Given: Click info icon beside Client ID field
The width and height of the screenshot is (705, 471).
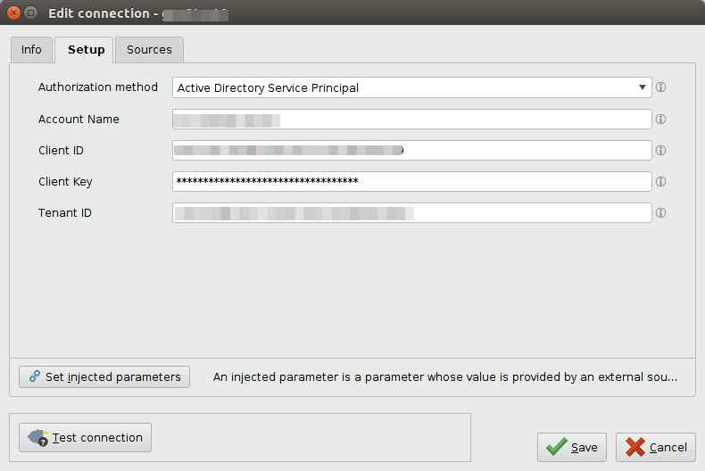Looking at the screenshot, I should pos(661,151).
